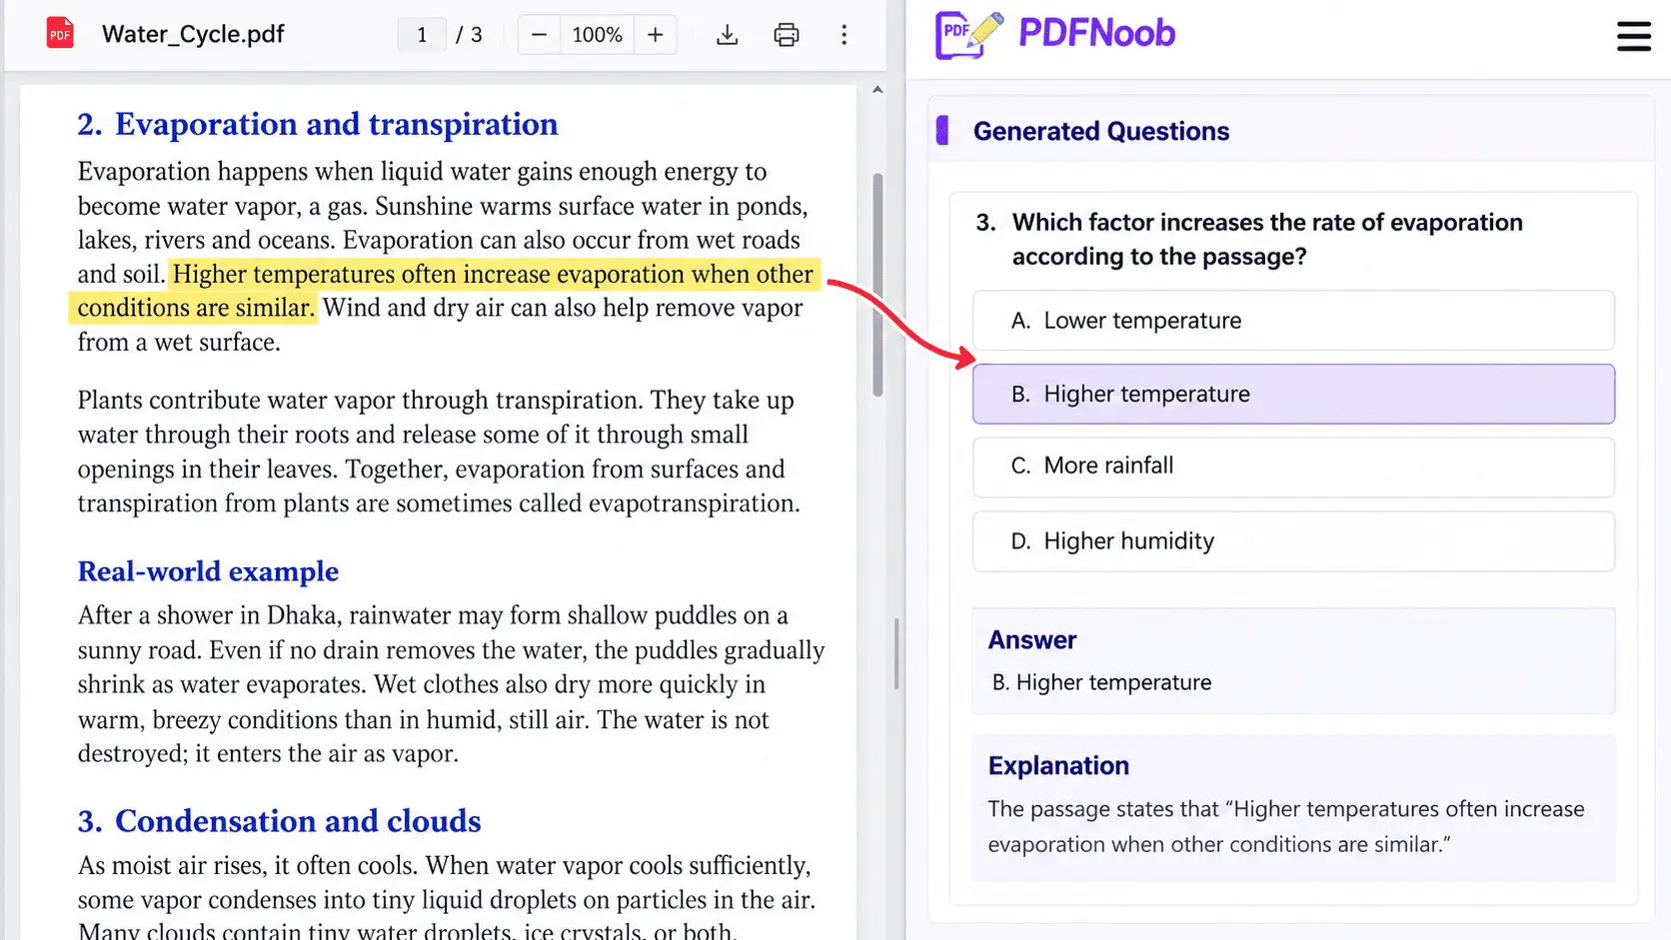Screen dimensions: 1671x940
Task: Click the '3. Condensation and clouds' heading
Action: pyautogui.click(x=280, y=821)
